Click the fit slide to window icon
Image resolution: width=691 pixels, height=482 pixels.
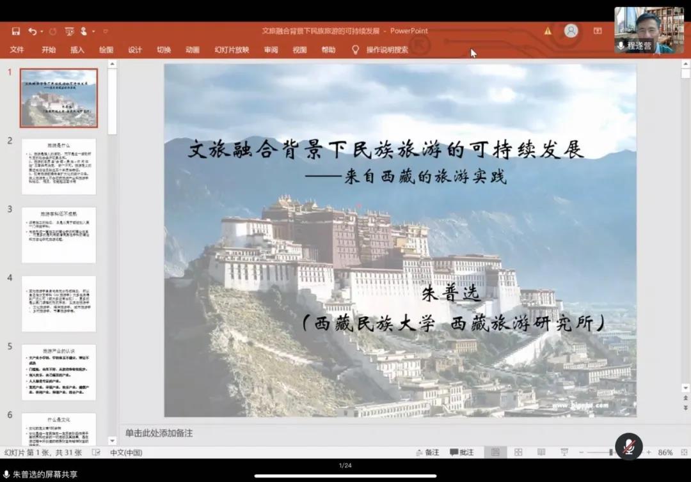coord(681,453)
